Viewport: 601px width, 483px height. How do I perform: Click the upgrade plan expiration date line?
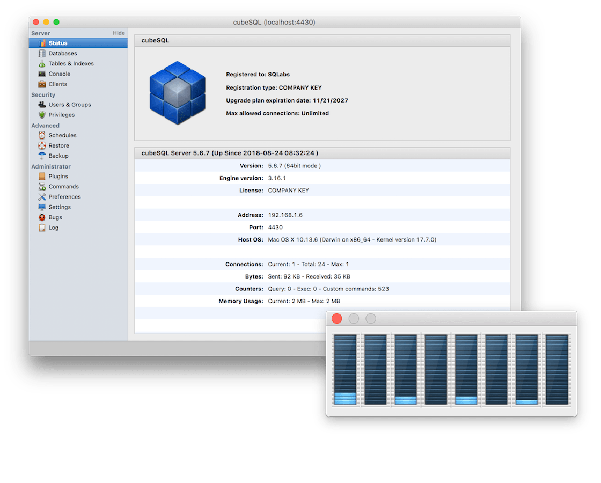[x=287, y=100]
